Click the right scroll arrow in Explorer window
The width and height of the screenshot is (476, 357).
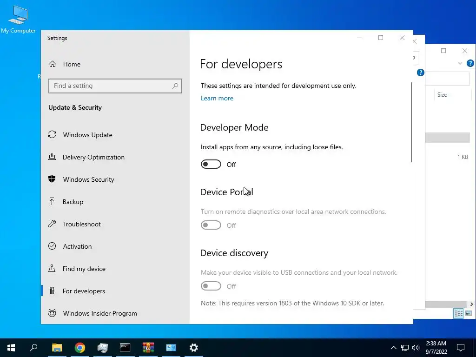pyautogui.click(x=471, y=304)
